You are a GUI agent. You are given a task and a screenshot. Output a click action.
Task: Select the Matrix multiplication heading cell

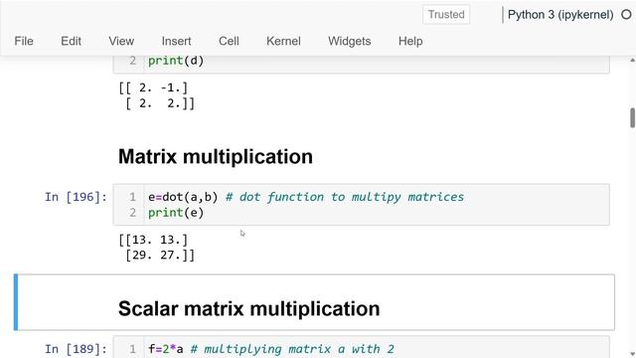click(216, 157)
